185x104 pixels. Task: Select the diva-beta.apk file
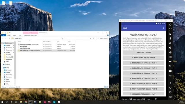coord(23,47)
